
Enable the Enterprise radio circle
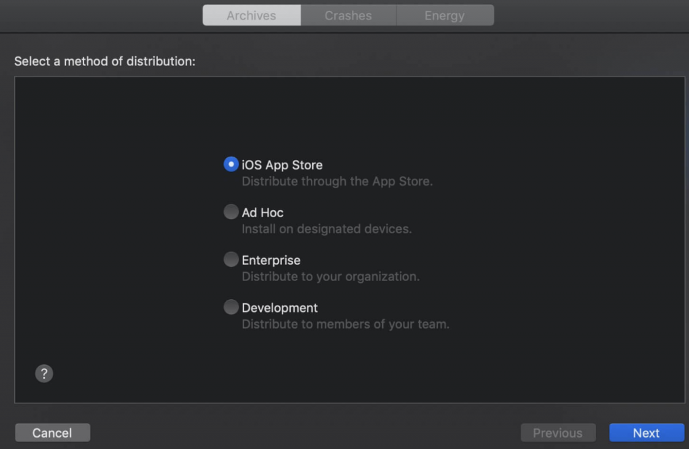point(231,259)
